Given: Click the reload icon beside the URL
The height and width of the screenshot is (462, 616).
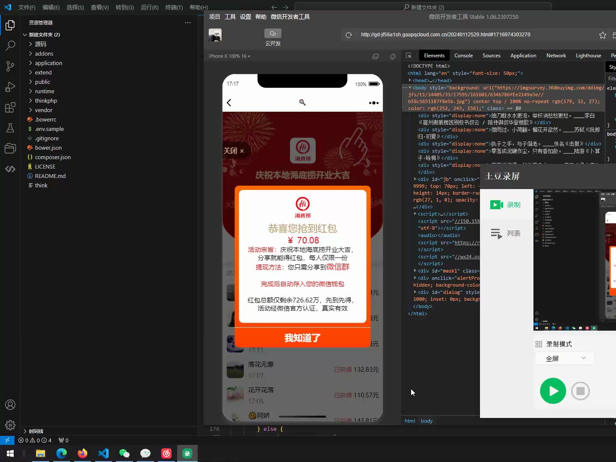Looking at the screenshot, I should tap(349, 35).
